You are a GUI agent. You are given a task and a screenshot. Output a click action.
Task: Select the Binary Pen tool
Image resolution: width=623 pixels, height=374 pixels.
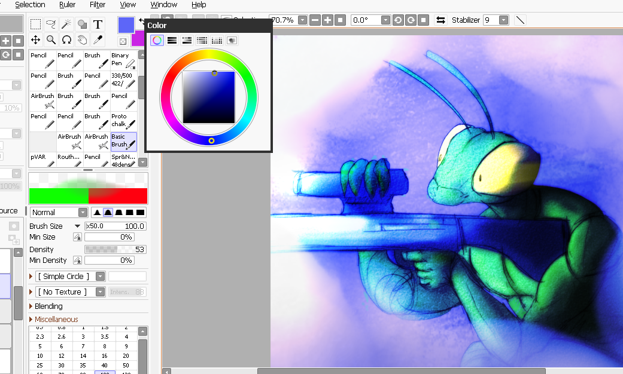[x=123, y=60]
